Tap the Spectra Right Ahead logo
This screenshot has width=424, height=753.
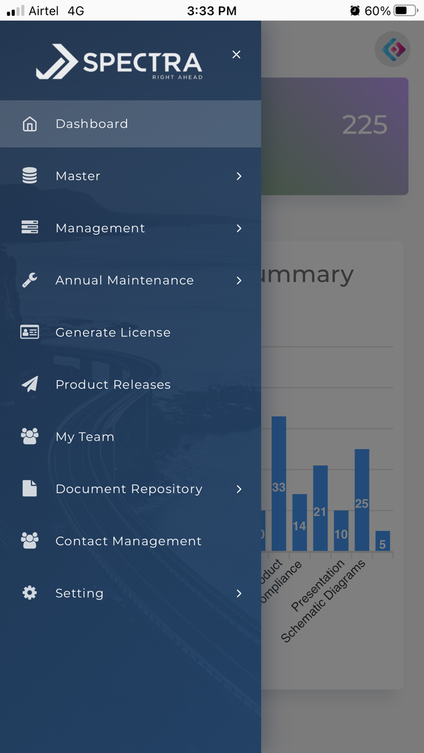click(x=119, y=62)
